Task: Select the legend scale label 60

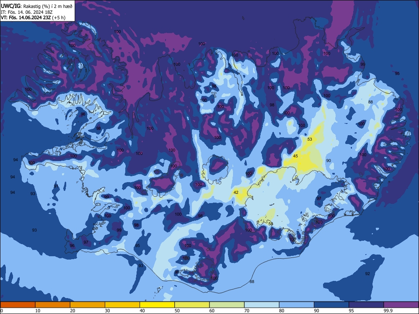Action: [x=212, y=311]
